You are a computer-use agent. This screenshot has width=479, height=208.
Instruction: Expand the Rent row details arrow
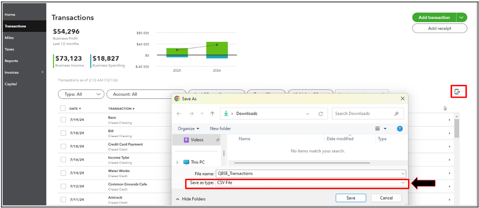coord(449,120)
